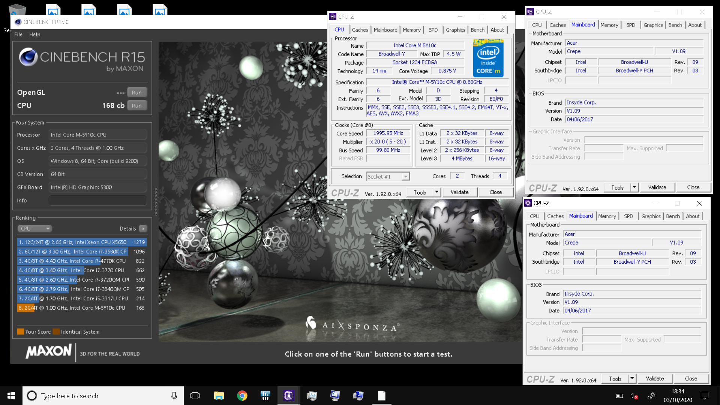Click the Details arrow button in Ranking
720x405 pixels.
point(143,228)
